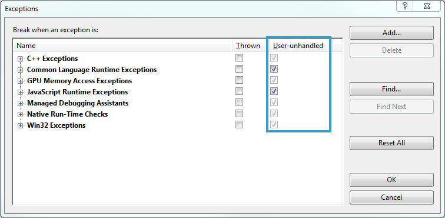Check Thrown for Common Language Runtime Exceptions

239,69
